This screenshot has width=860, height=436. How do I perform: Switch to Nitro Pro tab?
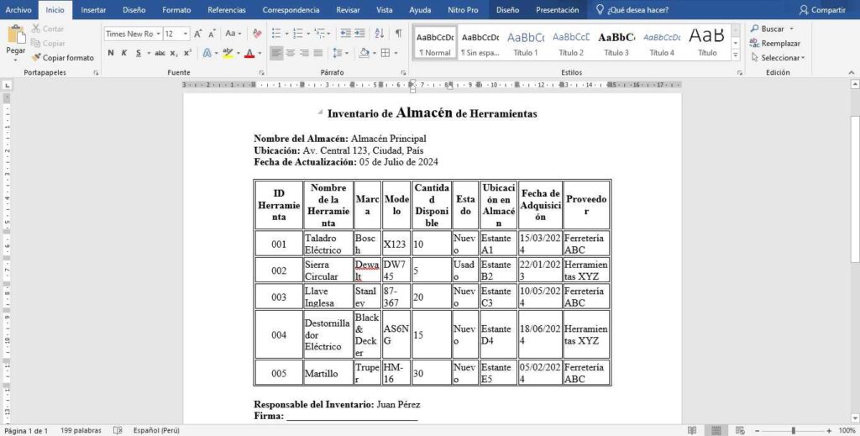click(463, 10)
